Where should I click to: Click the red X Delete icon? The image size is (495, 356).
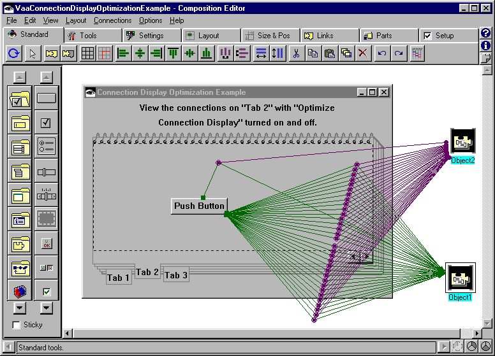(x=362, y=53)
